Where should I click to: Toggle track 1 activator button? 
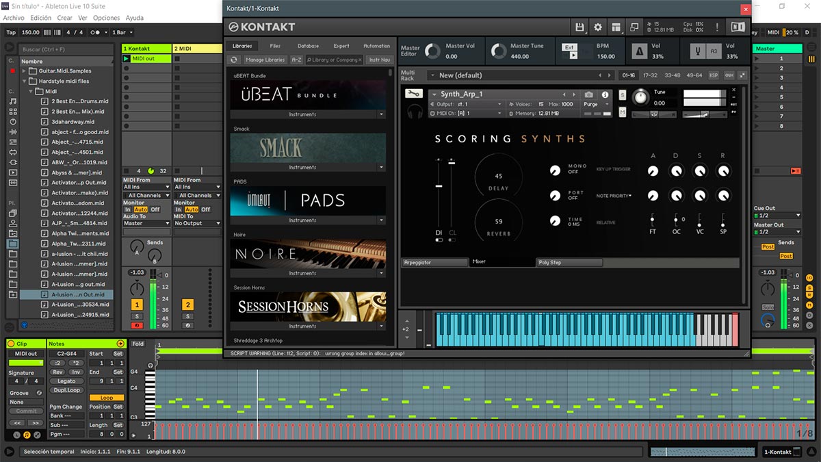pos(137,305)
